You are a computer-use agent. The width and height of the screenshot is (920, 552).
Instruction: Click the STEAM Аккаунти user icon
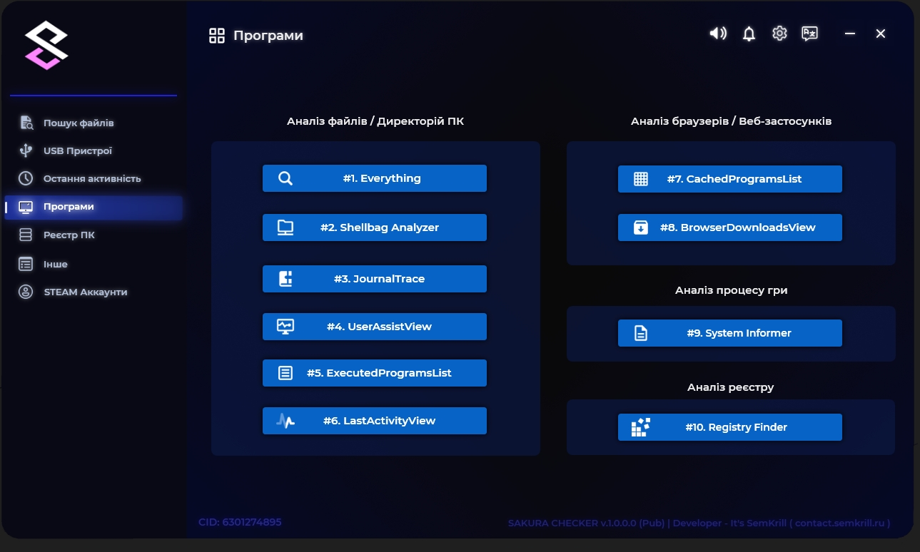point(26,292)
